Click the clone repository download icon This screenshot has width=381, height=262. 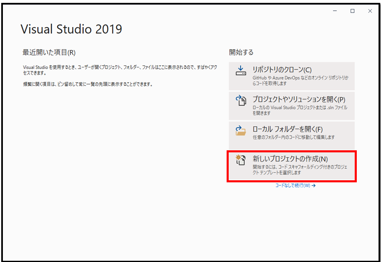(241, 71)
